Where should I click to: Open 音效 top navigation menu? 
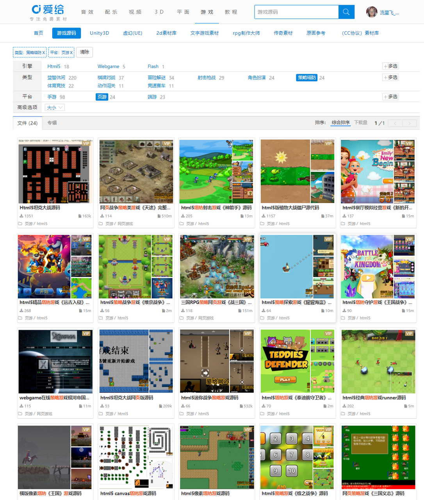[x=87, y=12]
